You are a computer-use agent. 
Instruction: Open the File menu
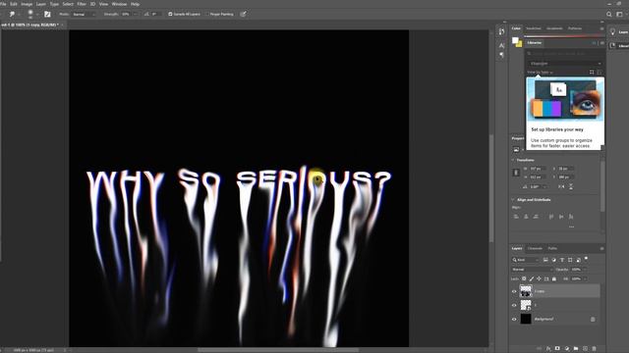pos(3,4)
